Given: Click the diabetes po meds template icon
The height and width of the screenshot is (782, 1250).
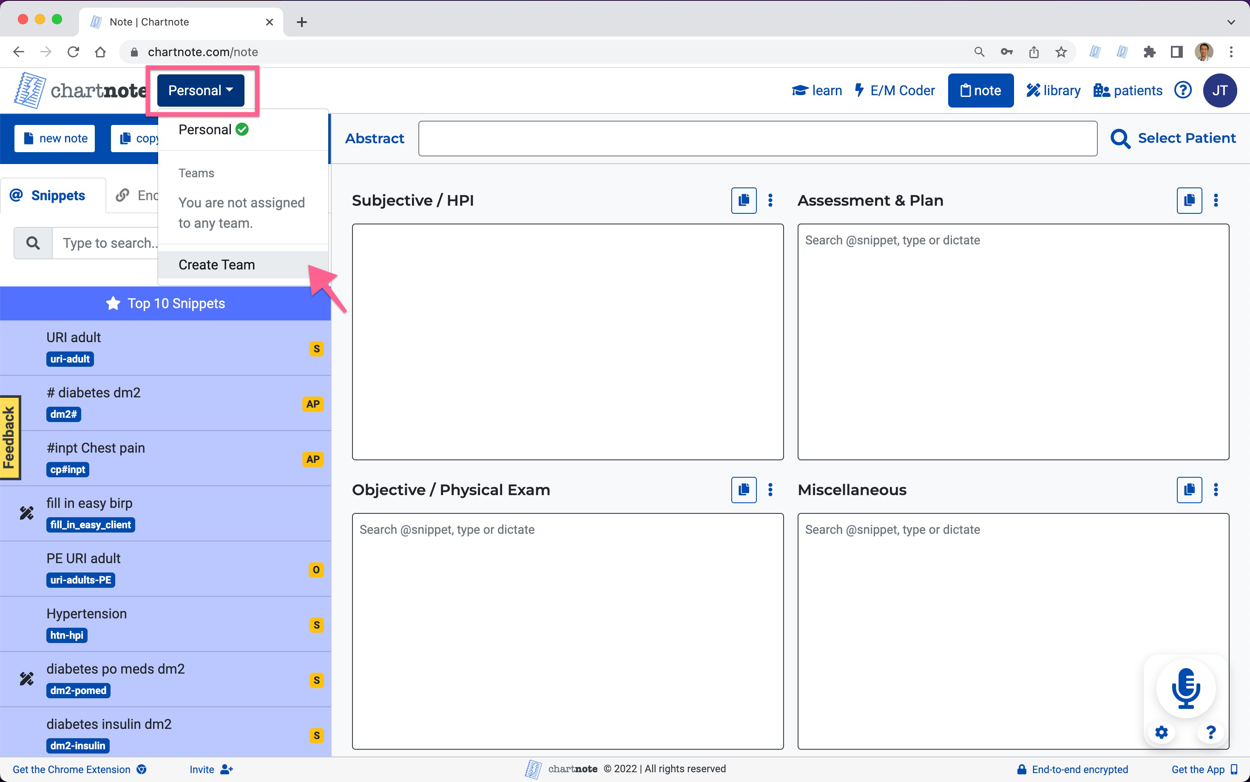Looking at the screenshot, I should pos(26,679).
